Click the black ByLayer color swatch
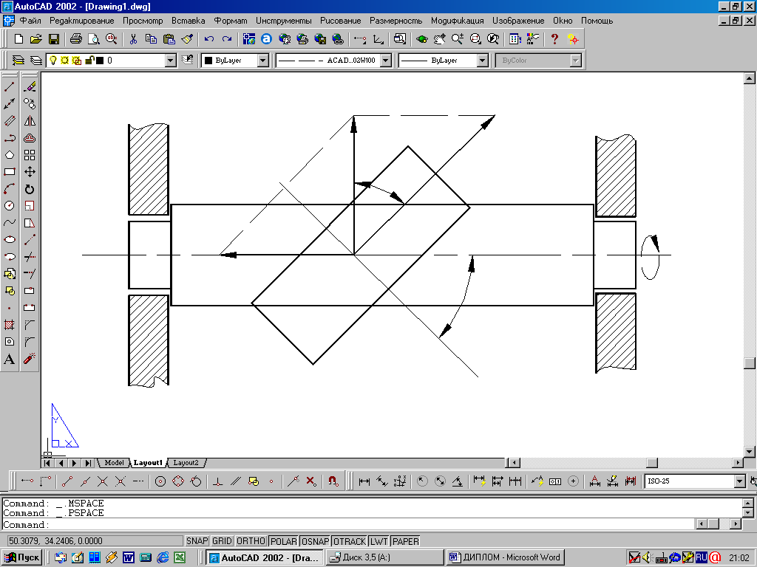Viewport: 757px width, 567px height. [208, 61]
